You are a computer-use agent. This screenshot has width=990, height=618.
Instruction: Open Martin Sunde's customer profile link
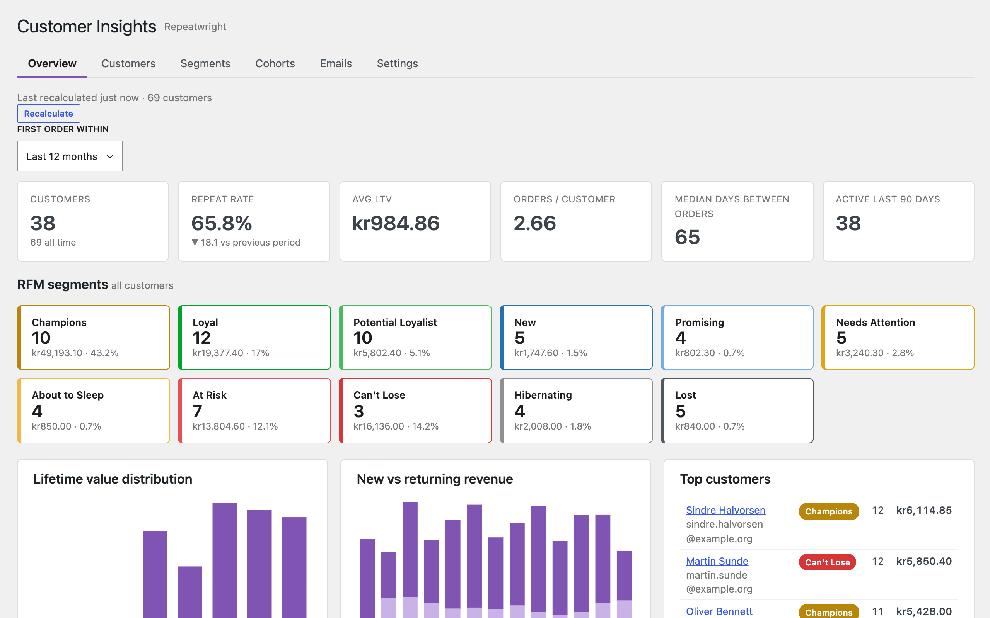[717, 561]
